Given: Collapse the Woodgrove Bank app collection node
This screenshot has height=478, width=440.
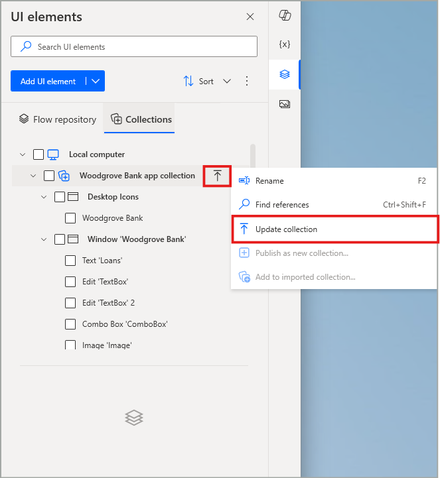Looking at the screenshot, I should [x=33, y=176].
